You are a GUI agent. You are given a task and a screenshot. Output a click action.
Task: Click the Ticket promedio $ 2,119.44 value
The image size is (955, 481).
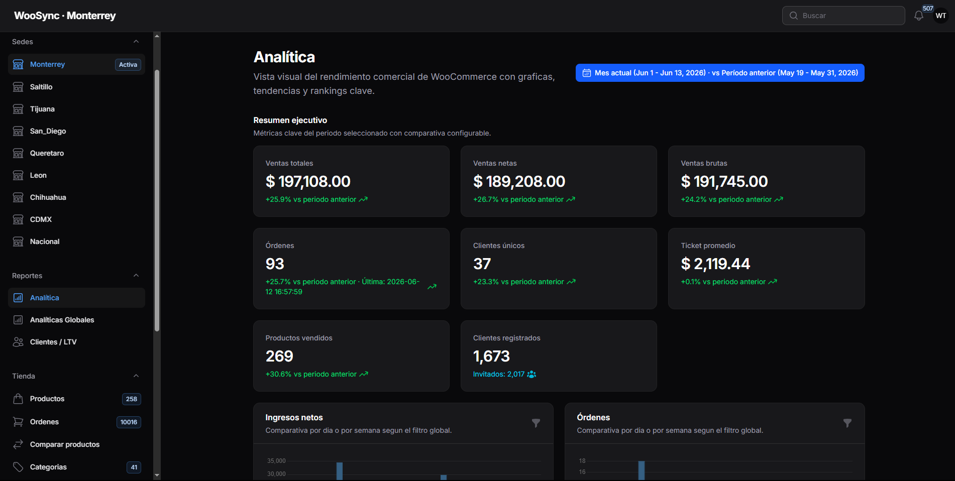tap(715, 264)
